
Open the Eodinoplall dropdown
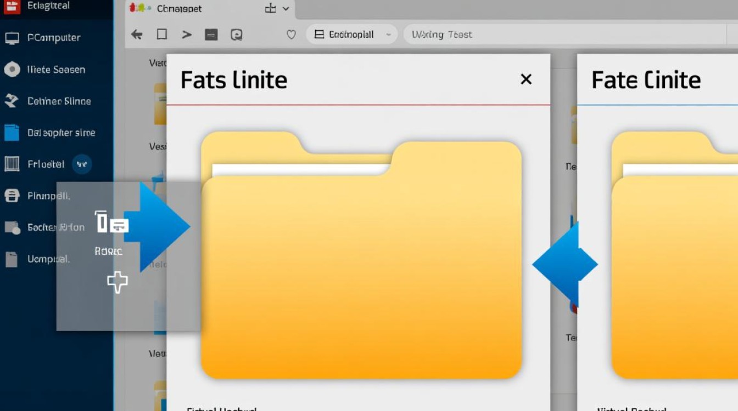[x=351, y=35]
